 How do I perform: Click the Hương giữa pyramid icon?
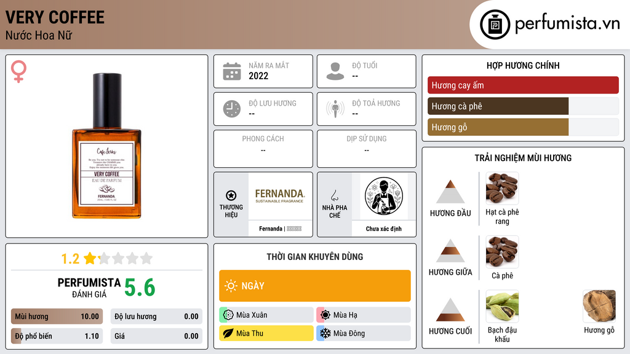(450, 251)
